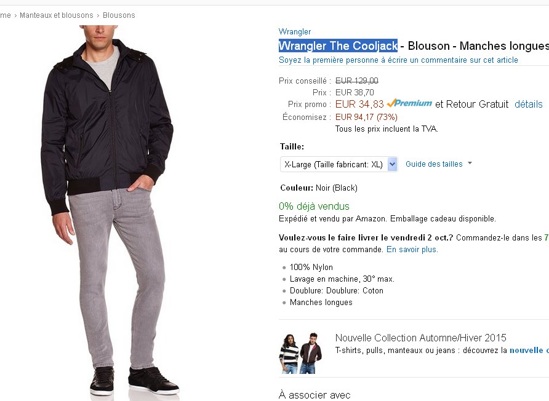Click the 0% déjà vendus status
Viewport: 549px width, 401px height.
pyautogui.click(x=314, y=207)
